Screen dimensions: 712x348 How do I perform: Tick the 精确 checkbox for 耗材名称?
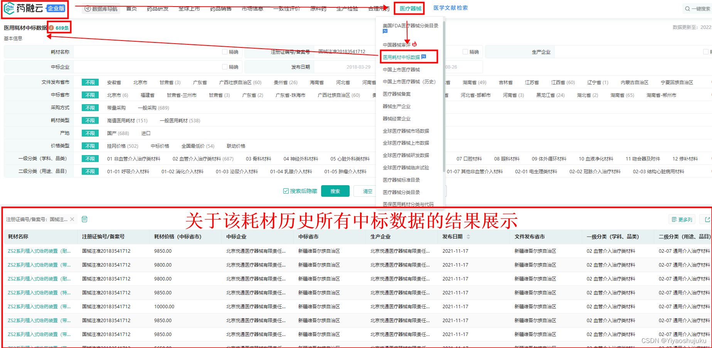tap(225, 52)
